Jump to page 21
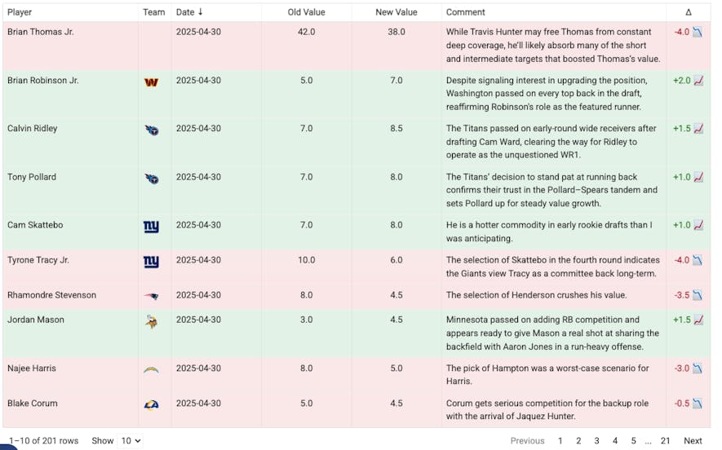 coord(665,441)
